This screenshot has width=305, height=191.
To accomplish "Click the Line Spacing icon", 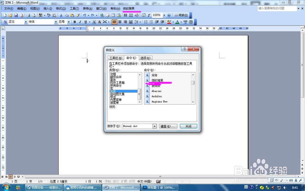I will (136, 22).
